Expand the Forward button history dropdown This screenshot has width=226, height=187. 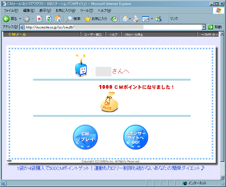[x=33, y=19]
